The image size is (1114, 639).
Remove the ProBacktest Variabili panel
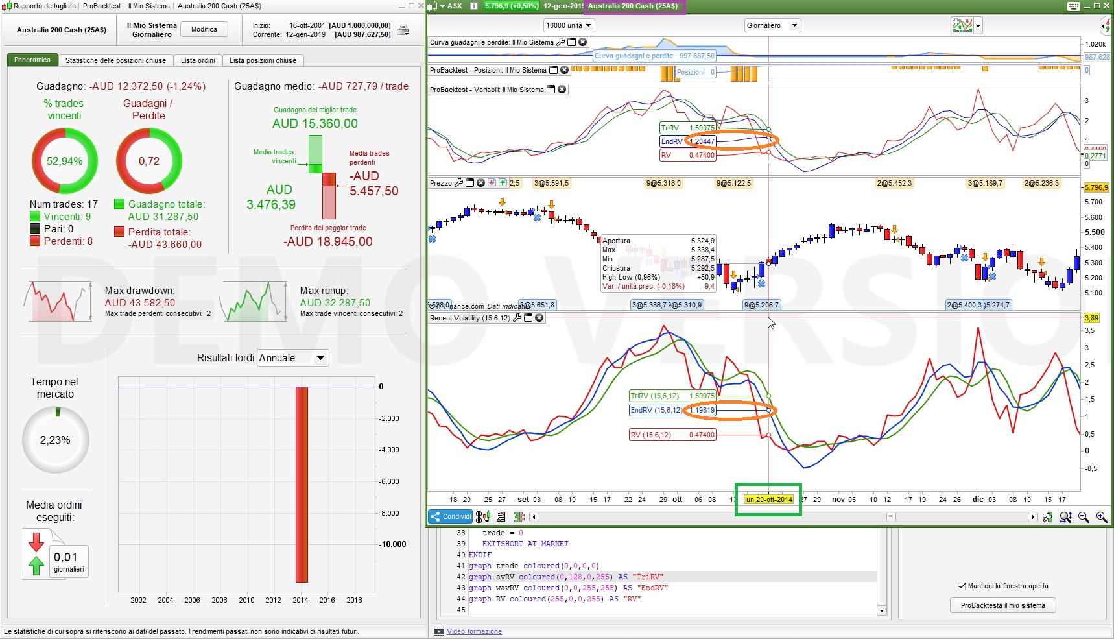tap(562, 90)
